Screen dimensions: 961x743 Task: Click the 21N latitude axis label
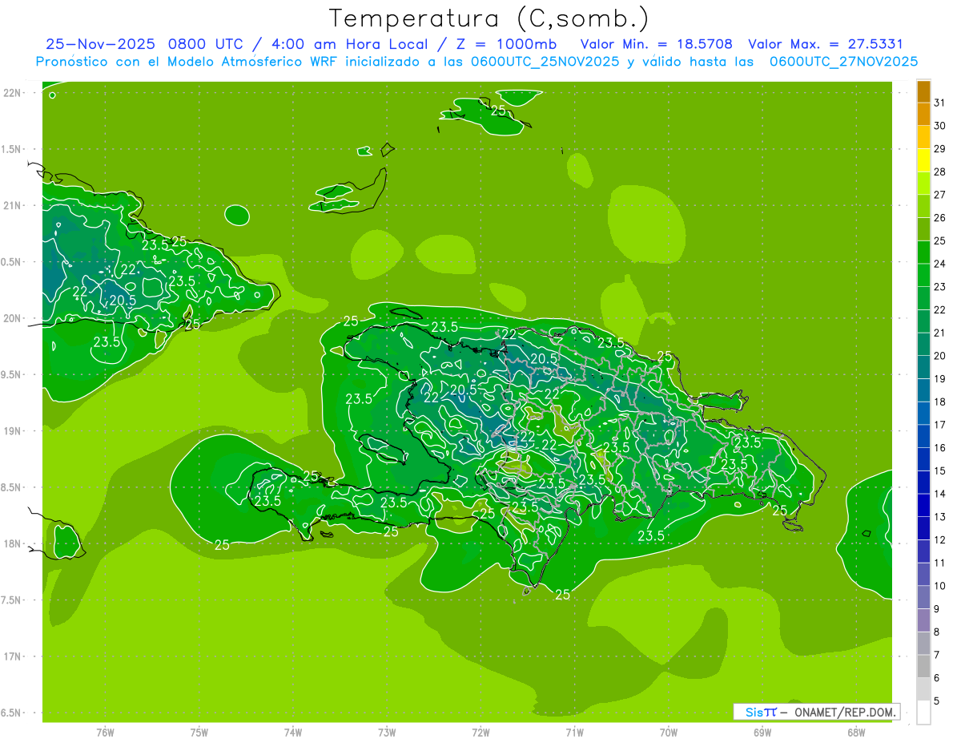pos(14,206)
